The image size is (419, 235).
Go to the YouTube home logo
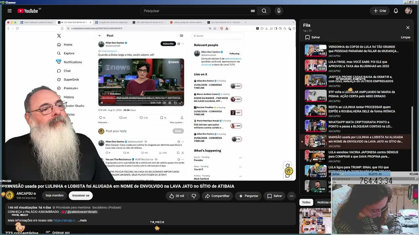tap(28, 11)
